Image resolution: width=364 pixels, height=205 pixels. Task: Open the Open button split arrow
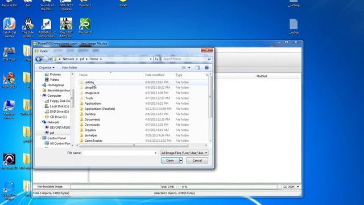(x=181, y=161)
